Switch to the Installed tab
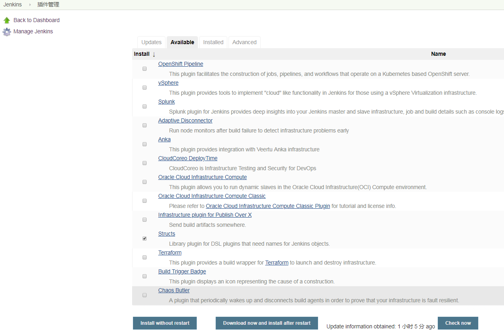This screenshot has height=336, width=504. 213,42
